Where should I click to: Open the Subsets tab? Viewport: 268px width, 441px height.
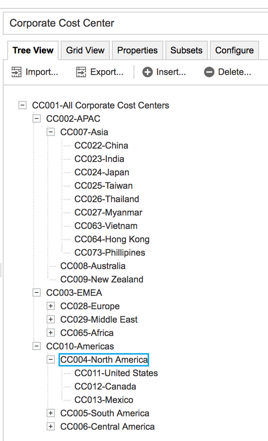[186, 50]
